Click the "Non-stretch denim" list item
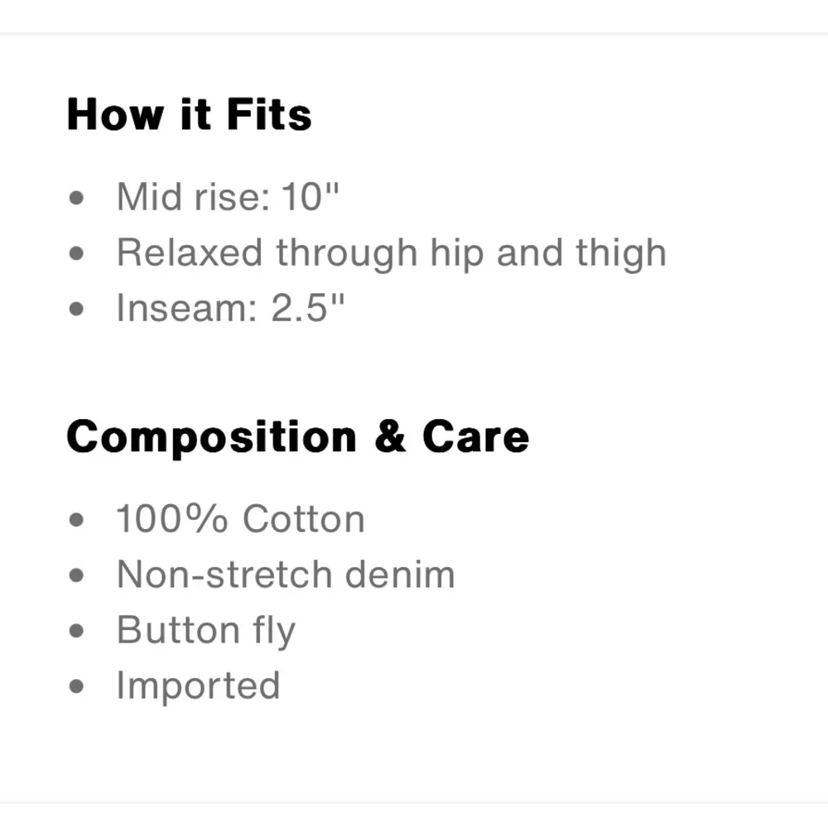 coord(286,575)
